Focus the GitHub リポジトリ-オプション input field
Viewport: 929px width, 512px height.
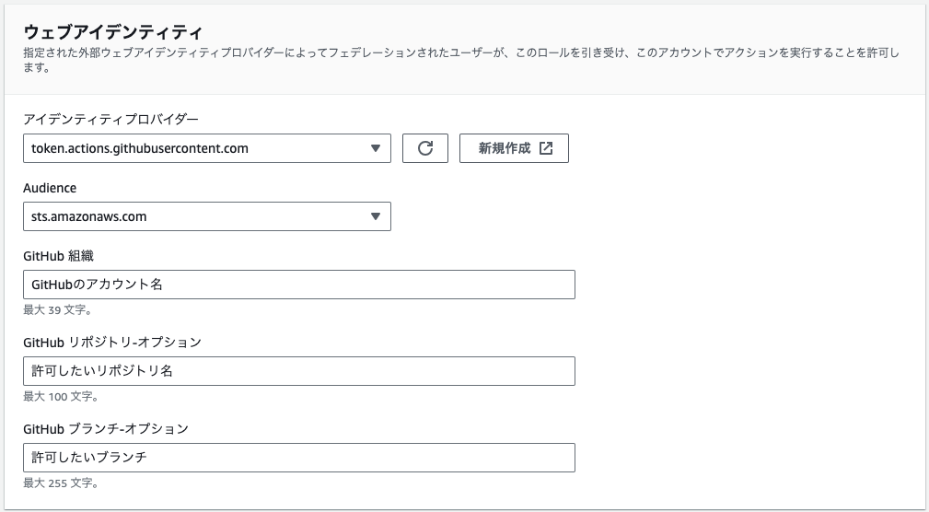click(299, 371)
